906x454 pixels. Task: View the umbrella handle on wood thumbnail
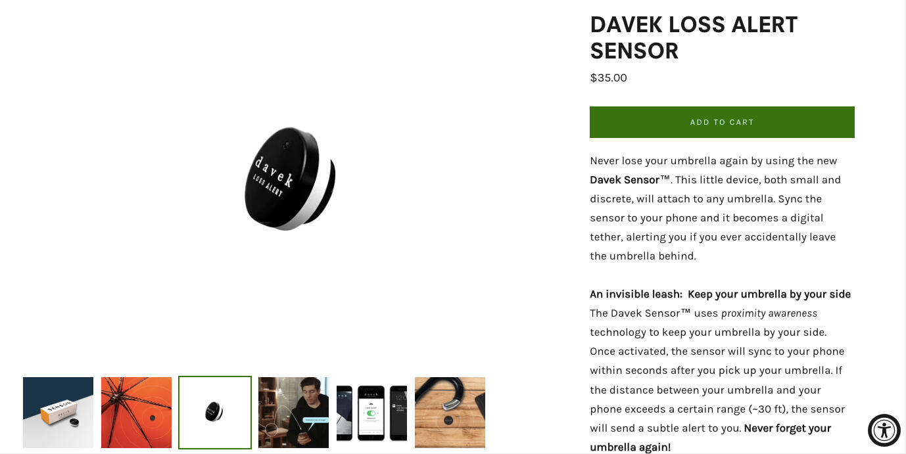coord(450,413)
